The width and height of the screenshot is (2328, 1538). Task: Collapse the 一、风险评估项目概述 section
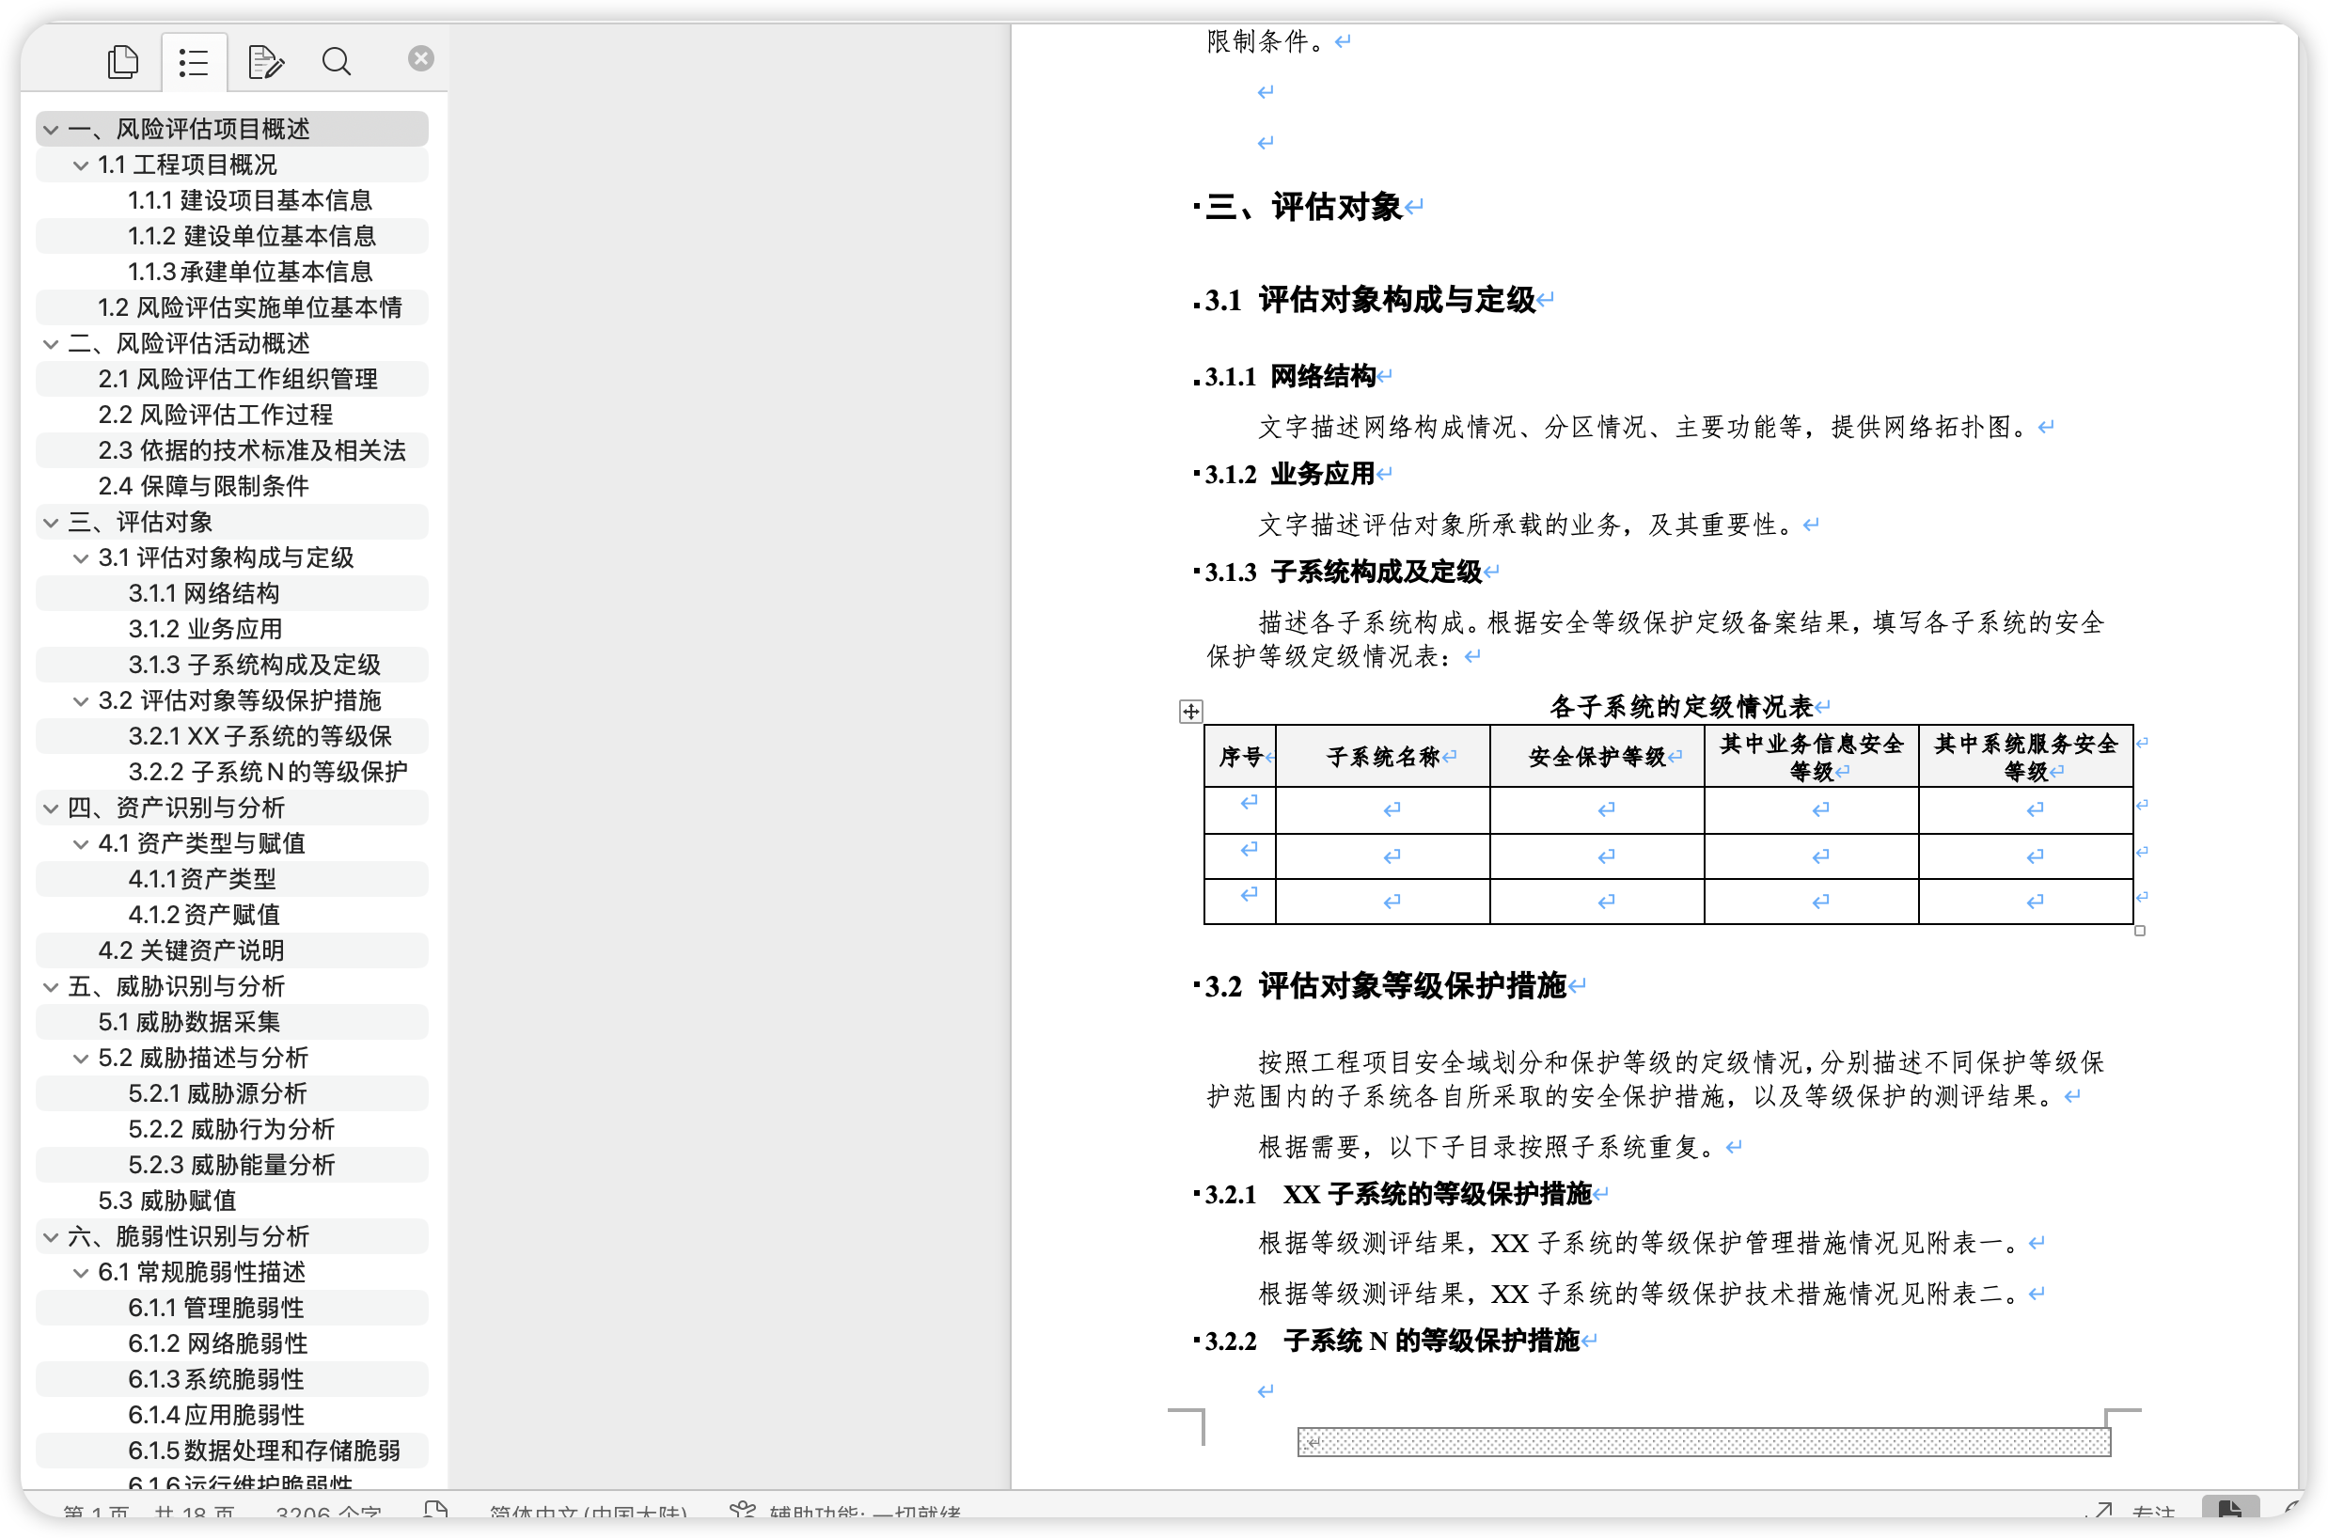point(51,130)
